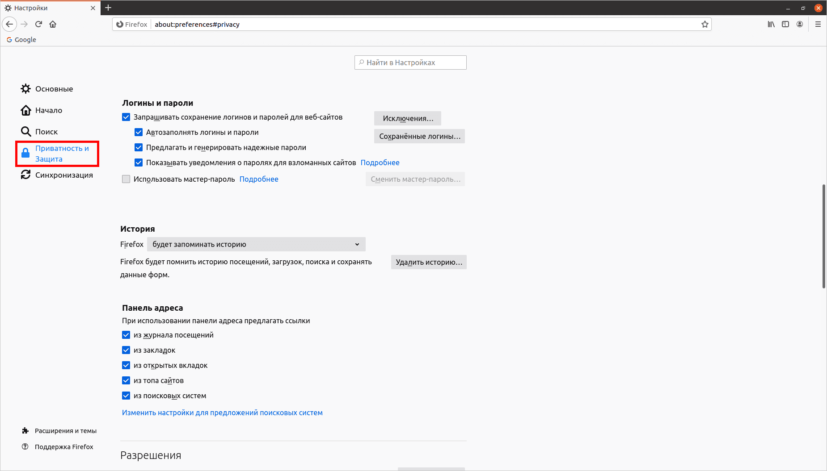Screen dimensions: 827x471
Task: Open Изменить настройки для предложений поисковых систем link
Action: (222, 413)
